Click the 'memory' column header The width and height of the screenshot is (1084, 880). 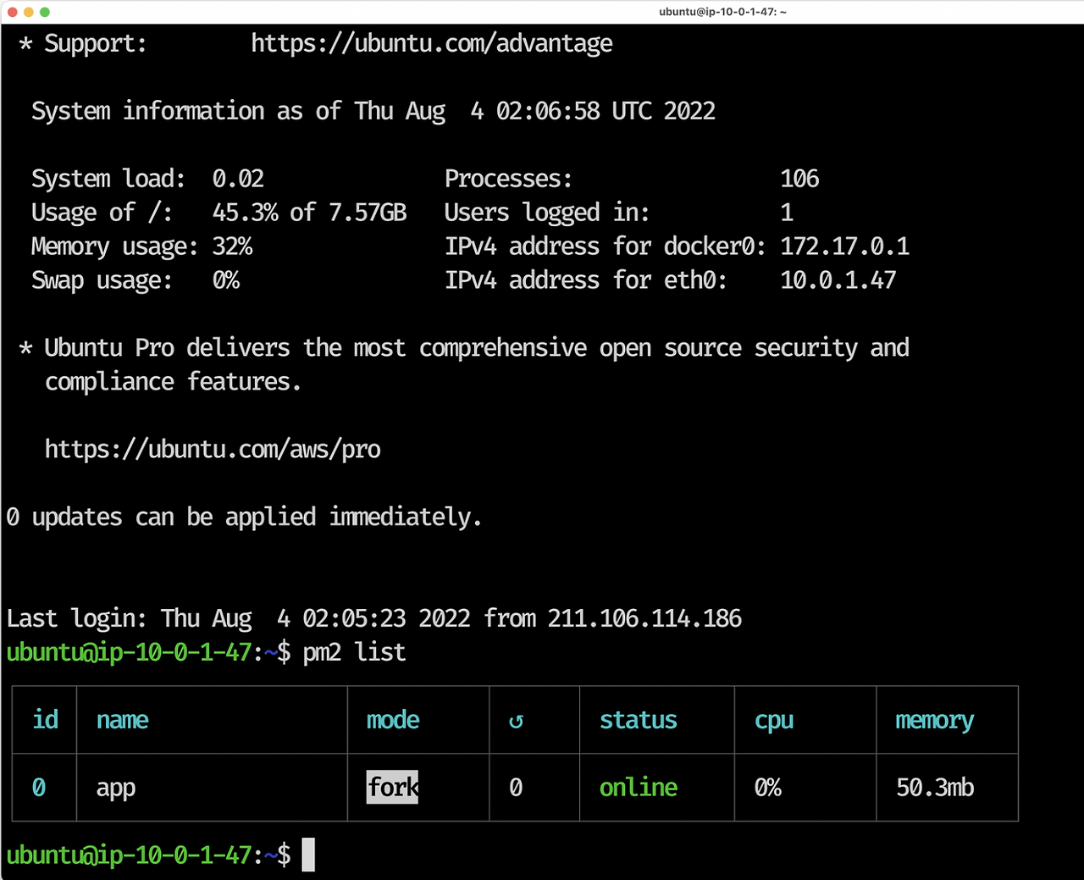pos(933,719)
